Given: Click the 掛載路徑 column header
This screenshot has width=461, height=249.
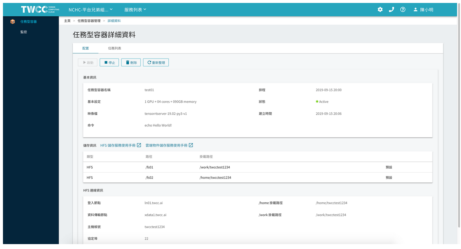Looking at the screenshot, I should pos(206,157).
